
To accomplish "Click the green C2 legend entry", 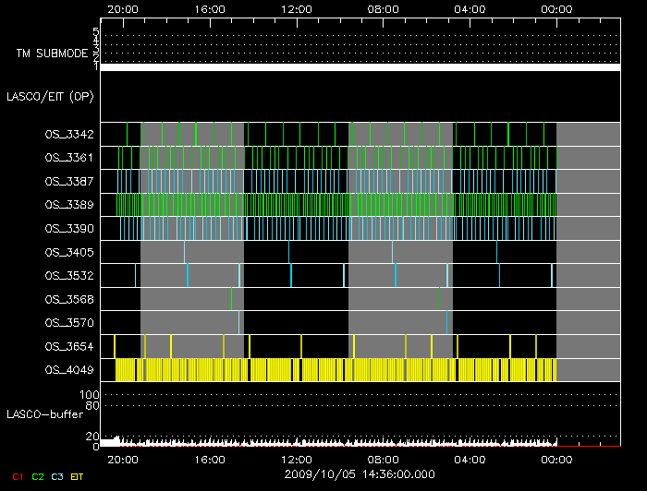I will (x=38, y=475).
